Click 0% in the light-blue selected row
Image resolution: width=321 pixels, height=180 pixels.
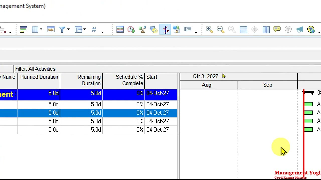[140, 113]
